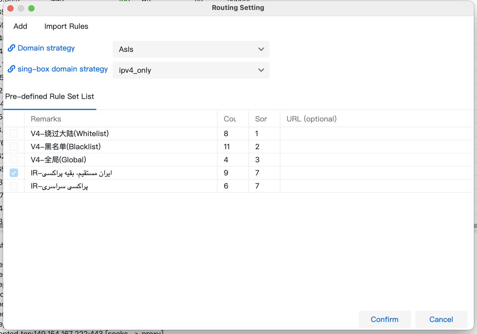Click the Count column header
The height and width of the screenshot is (334, 477).
(233, 119)
